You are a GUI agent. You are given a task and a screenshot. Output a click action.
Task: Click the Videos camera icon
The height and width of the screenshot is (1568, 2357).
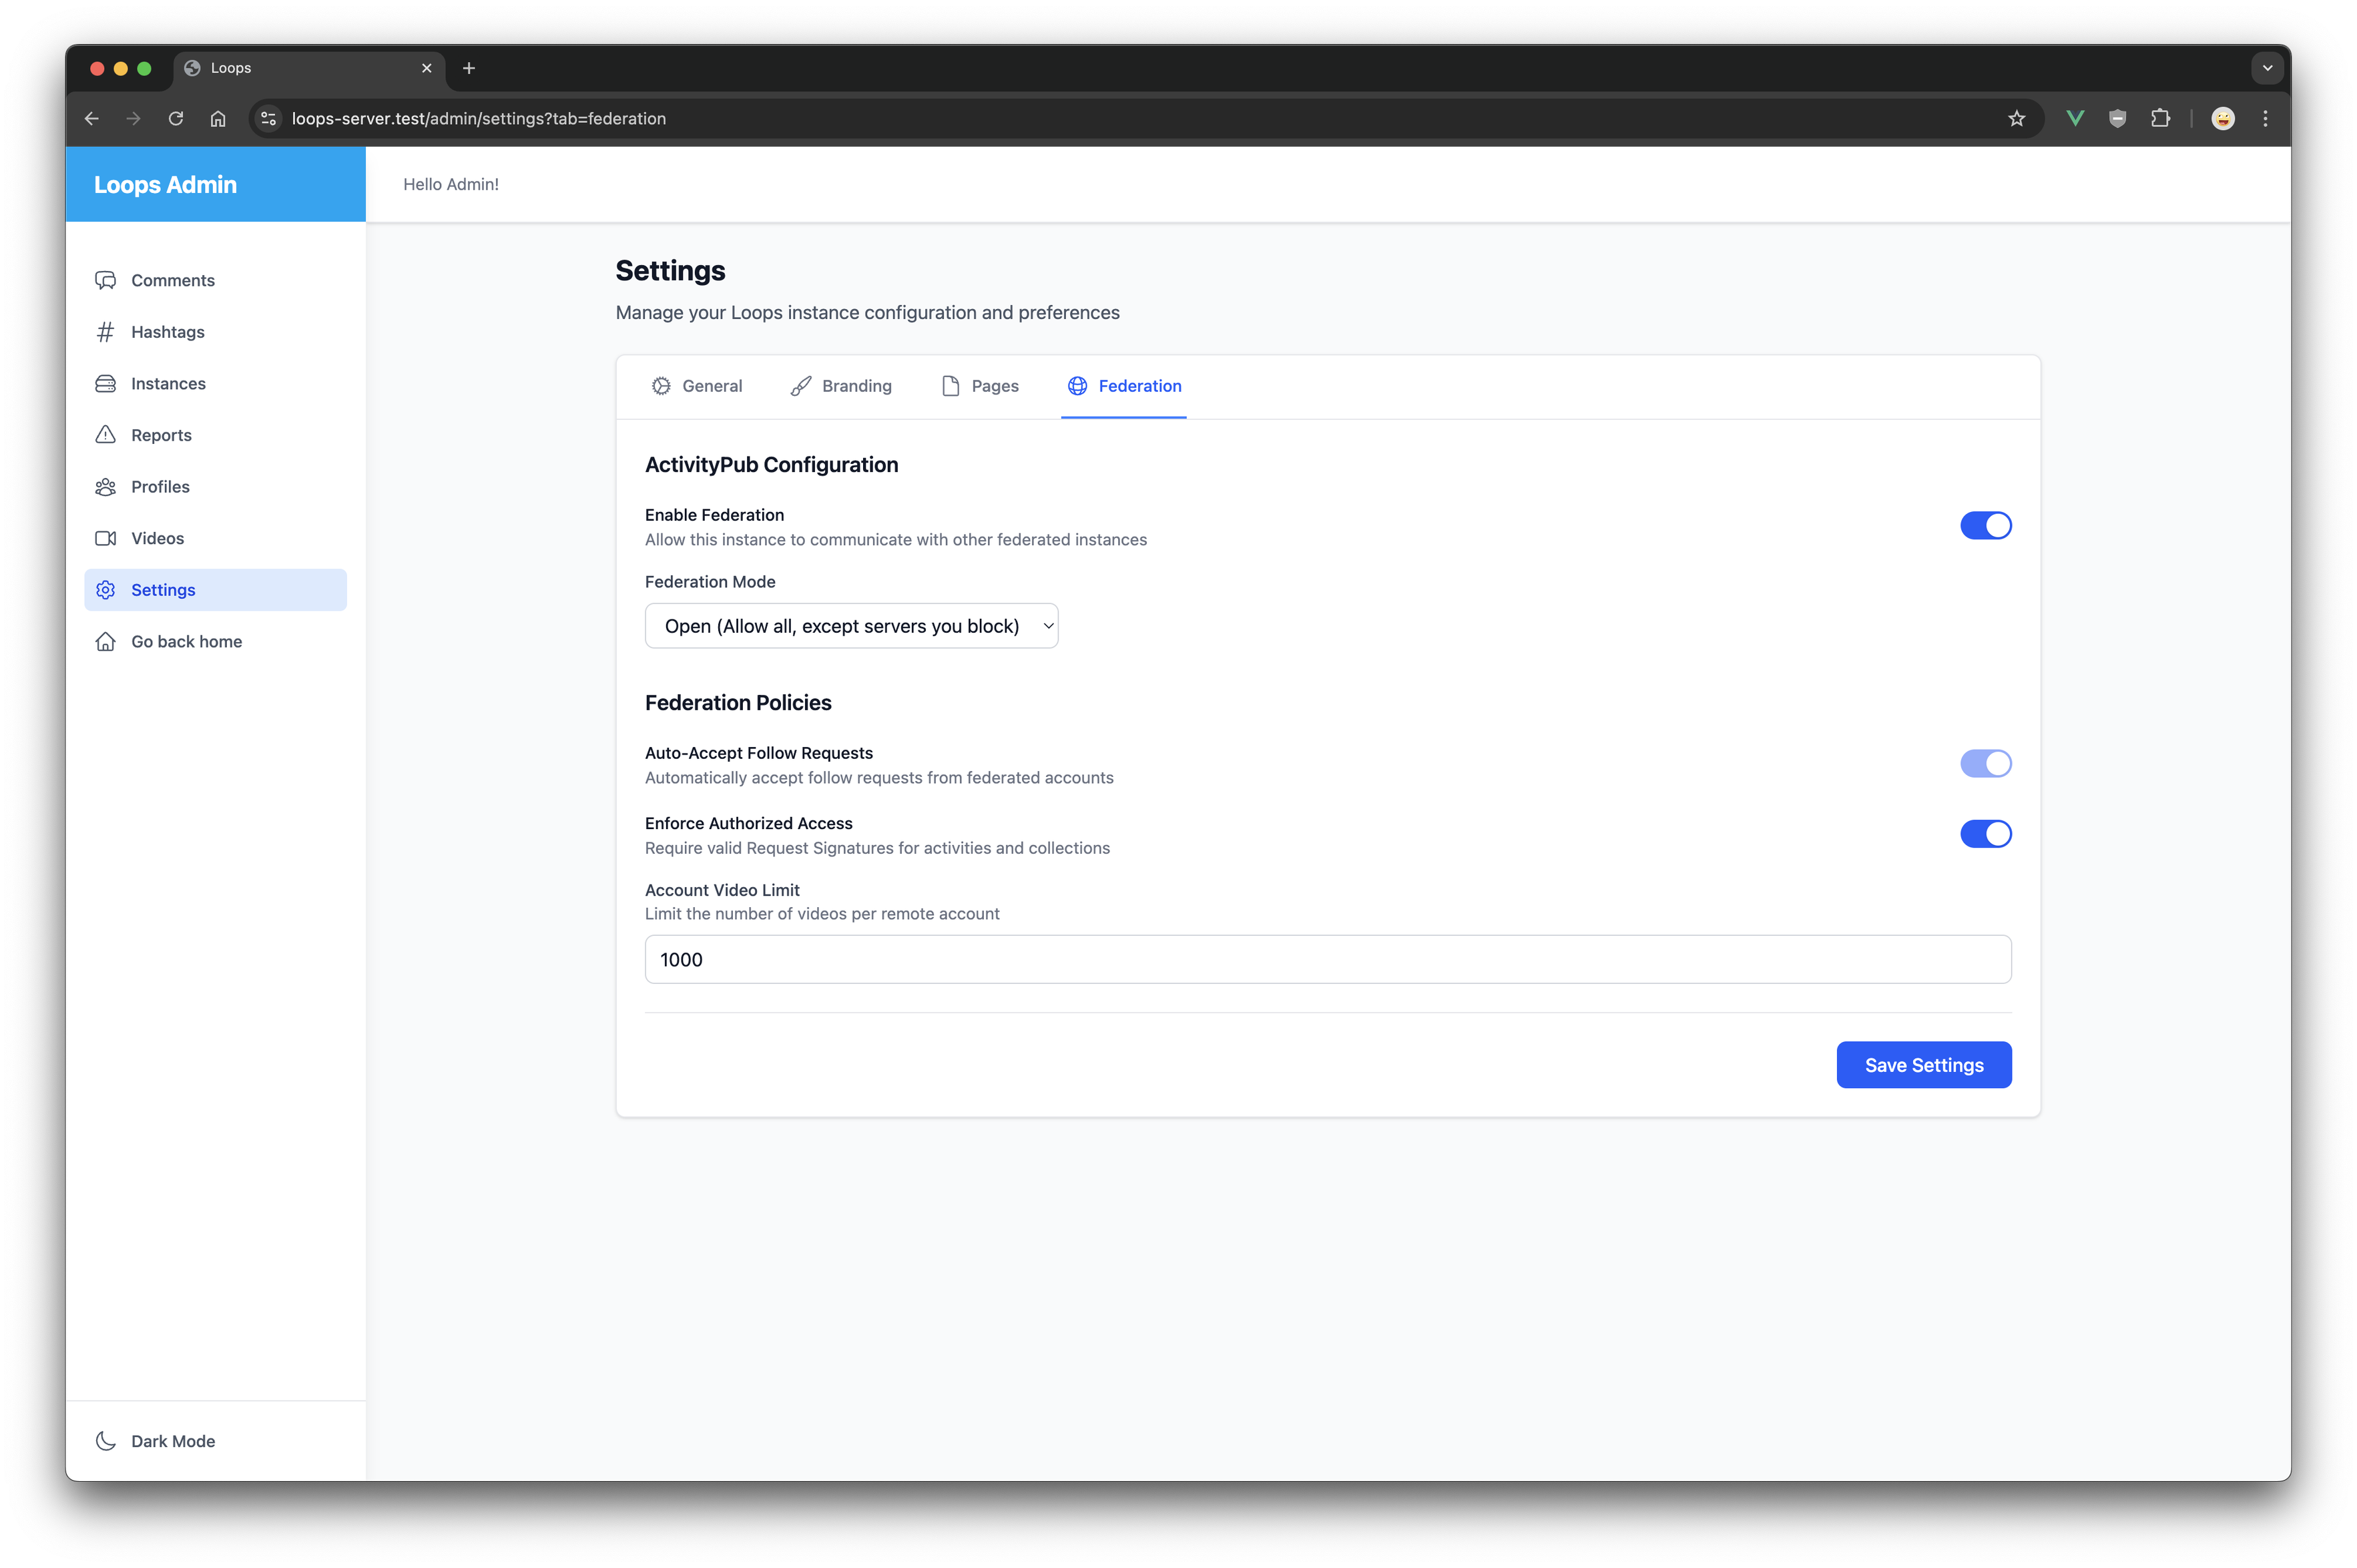click(x=105, y=538)
